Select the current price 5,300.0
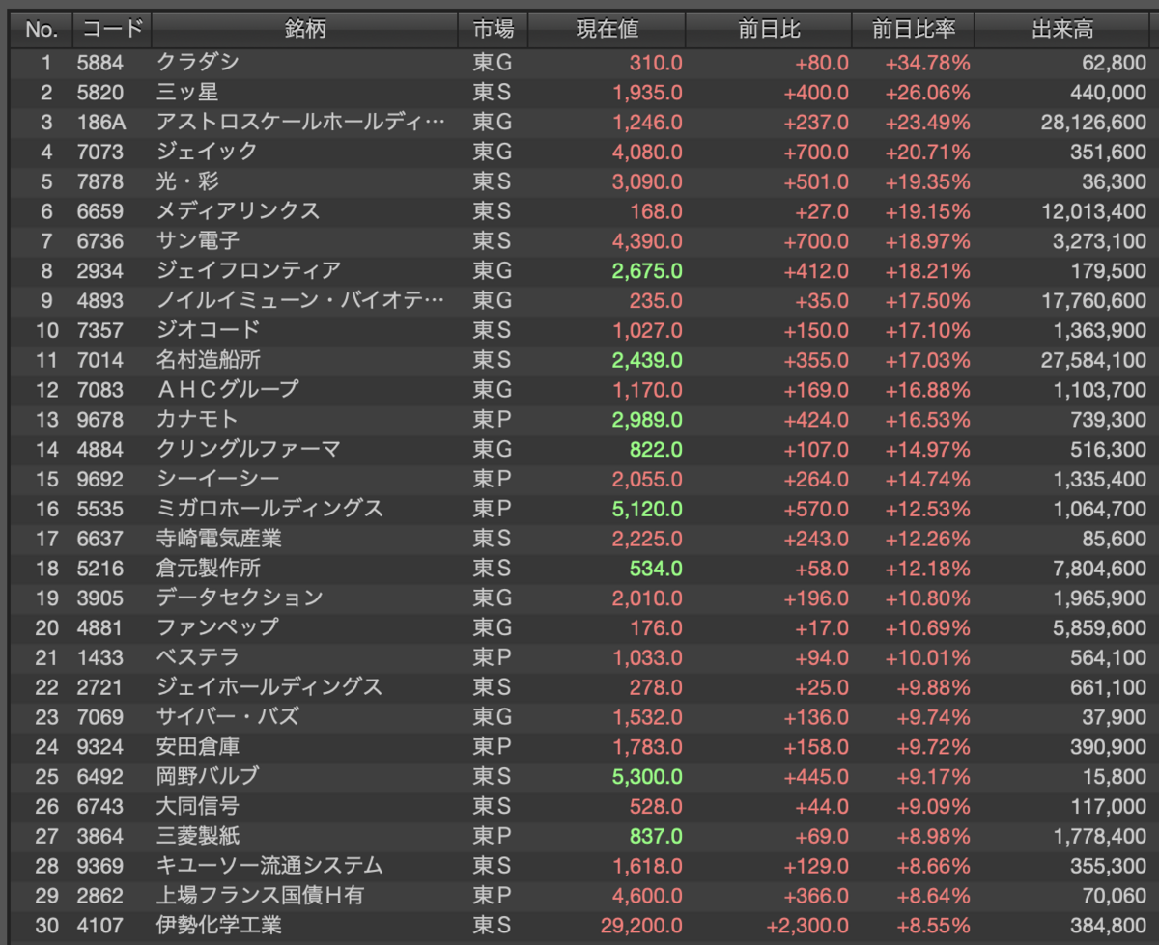1159x945 pixels. 647,776
